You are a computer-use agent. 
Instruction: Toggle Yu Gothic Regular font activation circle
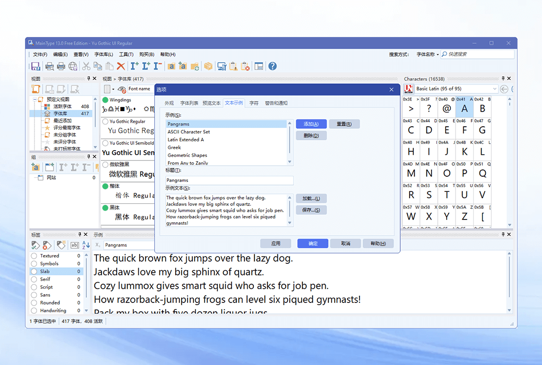pos(105,121)
